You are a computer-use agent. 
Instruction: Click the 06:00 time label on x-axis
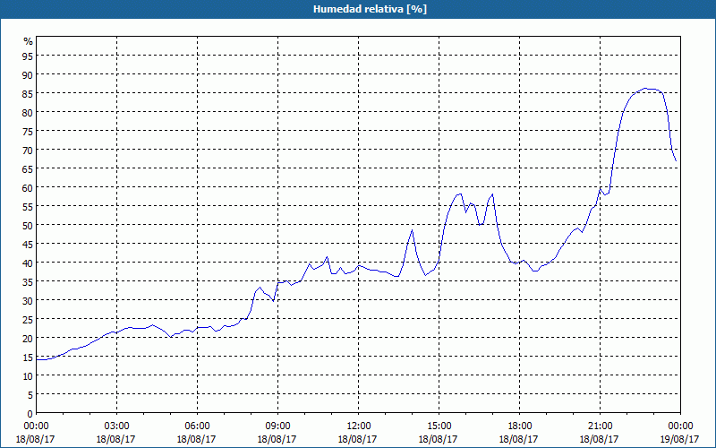click(197, 426)
